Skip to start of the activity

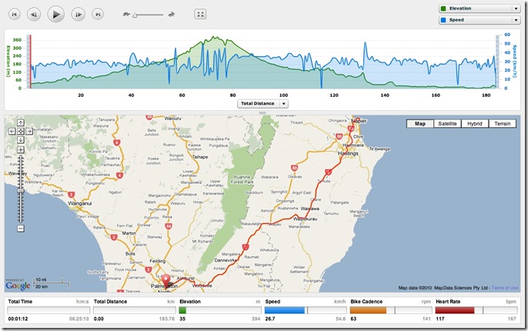(x=14, y=14)
